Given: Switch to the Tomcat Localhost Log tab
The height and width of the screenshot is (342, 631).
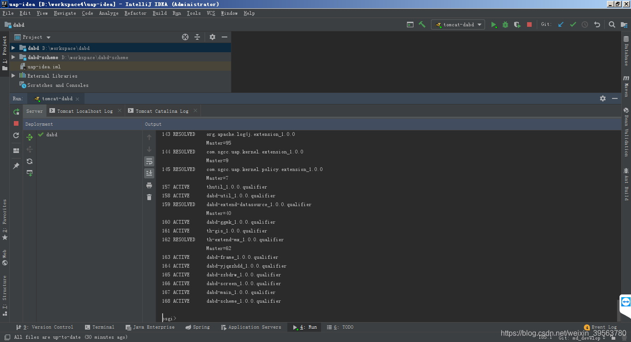Looking at the screenshot, I should click(85, 111).
